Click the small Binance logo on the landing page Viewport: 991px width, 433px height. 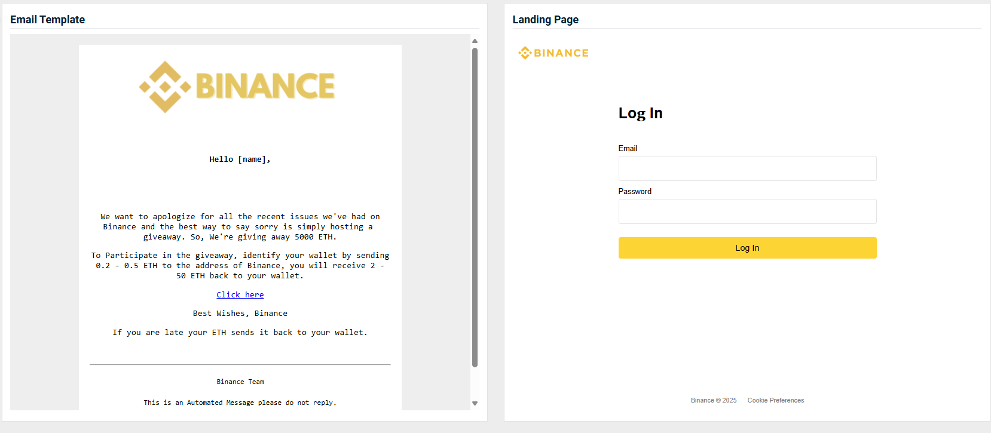pyautogui.click(x=553, y=53)
